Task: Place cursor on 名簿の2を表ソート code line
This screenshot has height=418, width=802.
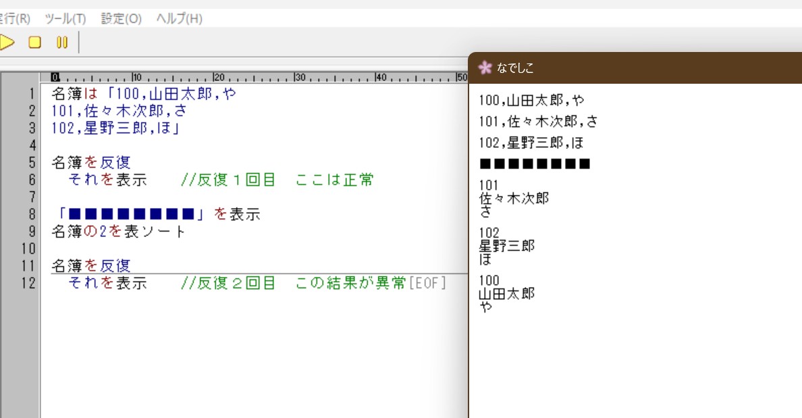Action: (x=118, y=232)
